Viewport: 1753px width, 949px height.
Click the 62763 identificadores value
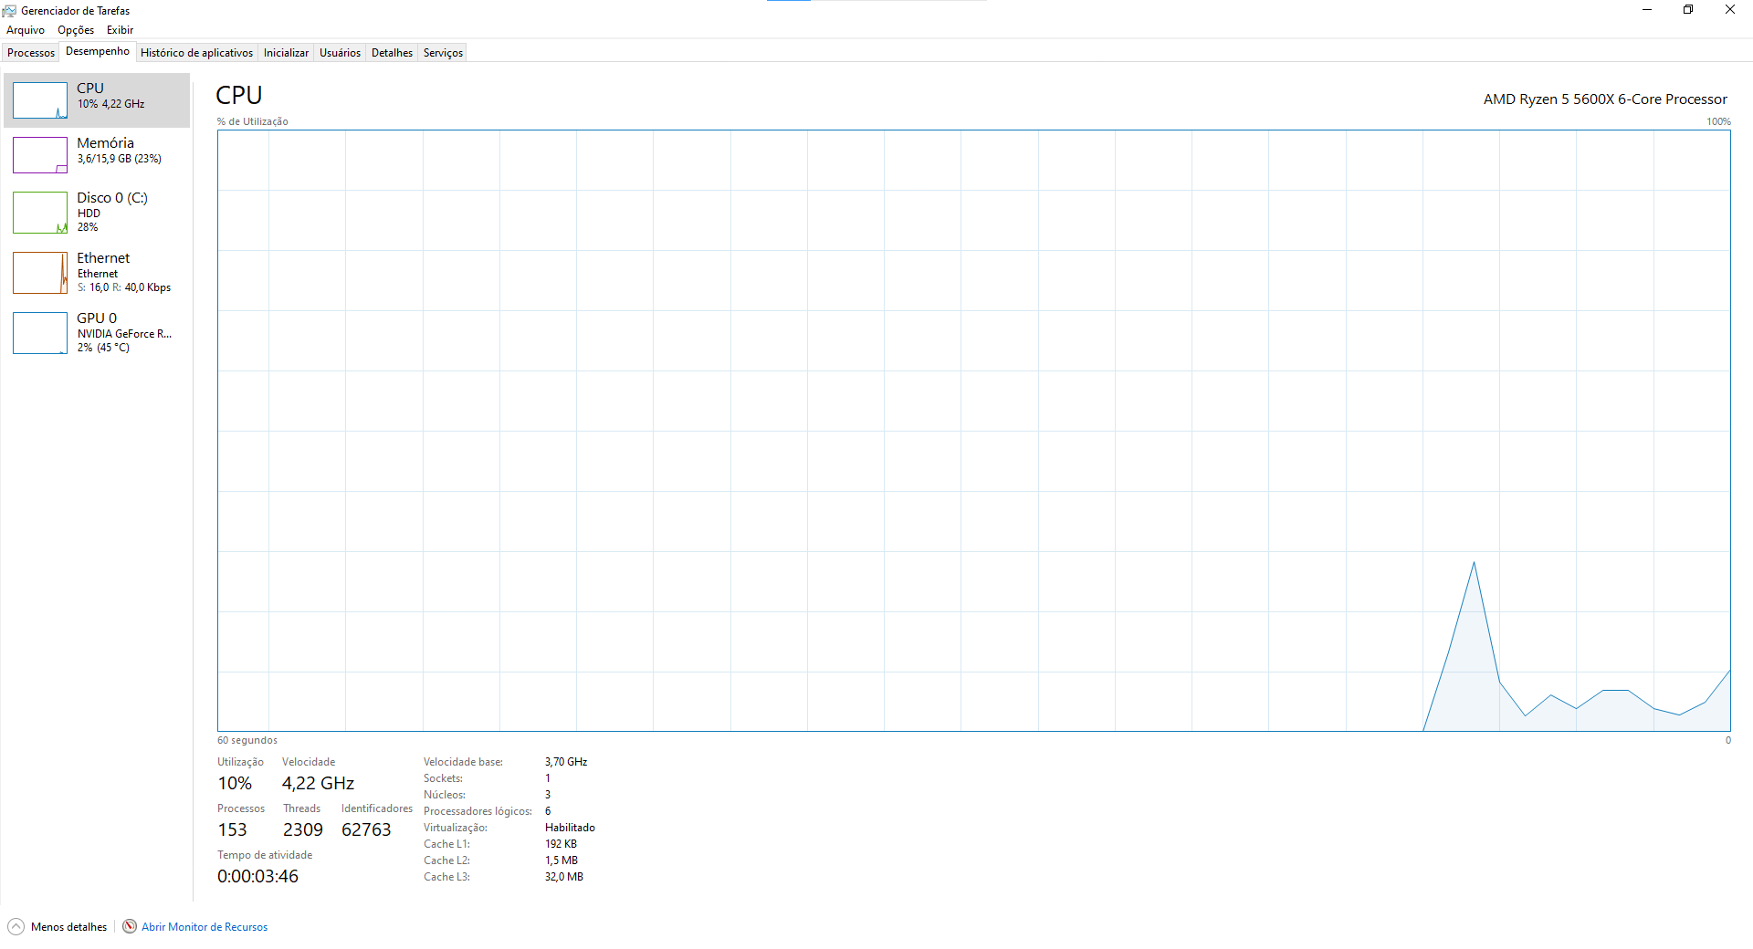[366, 830]
